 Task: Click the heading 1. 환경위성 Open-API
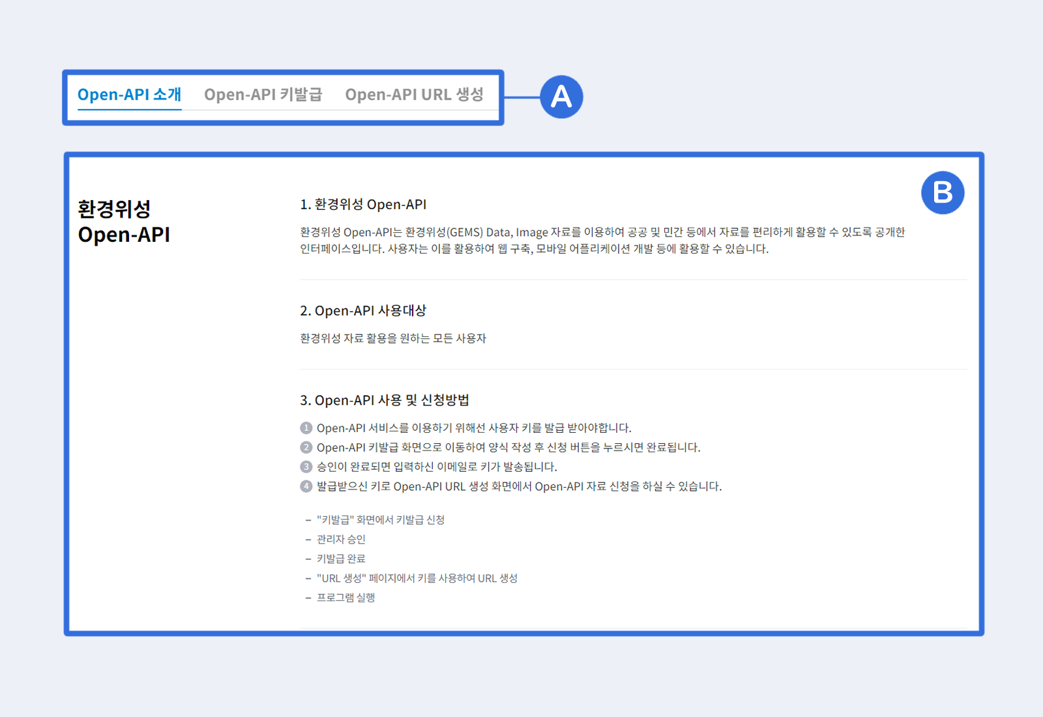[x=363, y=205]
